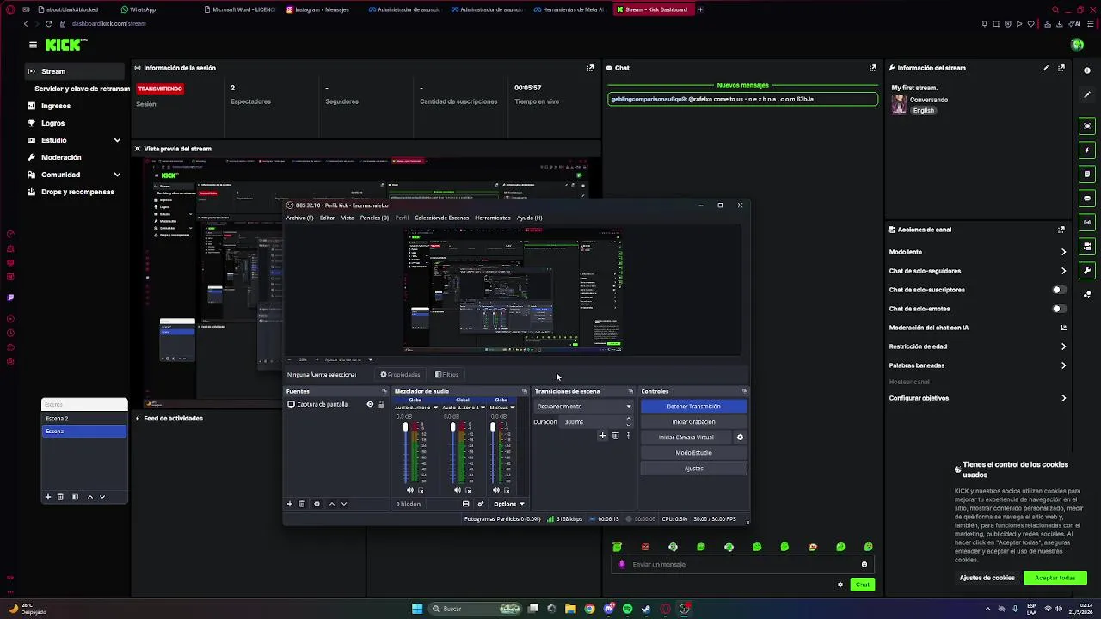Click Enviar un mensaje chat input
This screenshot has width=1101, height=619.
744,565
